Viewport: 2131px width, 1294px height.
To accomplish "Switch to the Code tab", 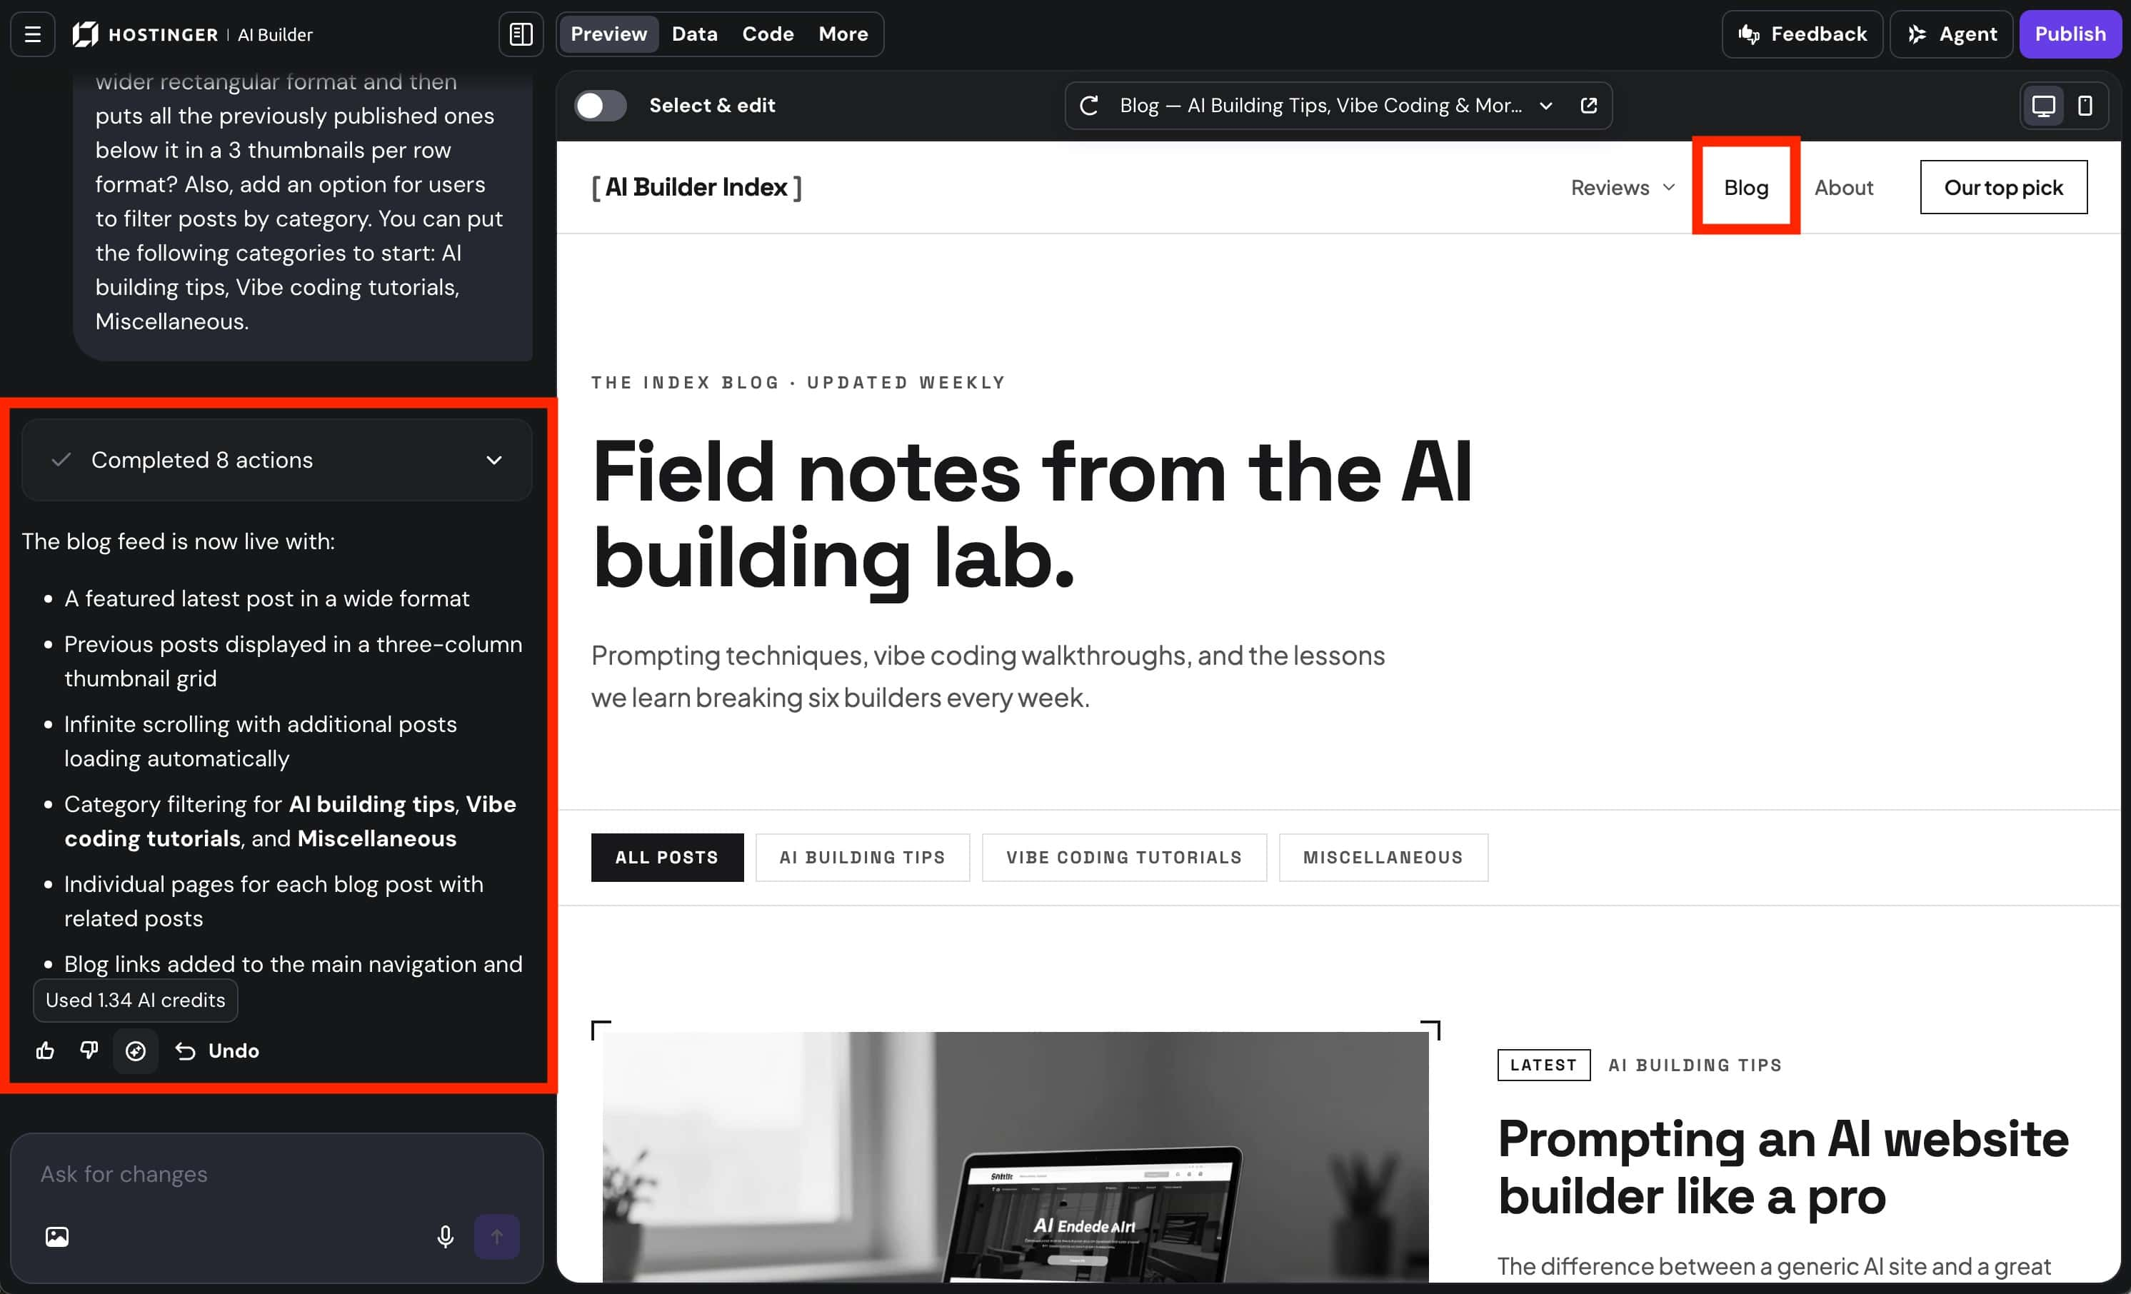I will click(x=768, y=34).
